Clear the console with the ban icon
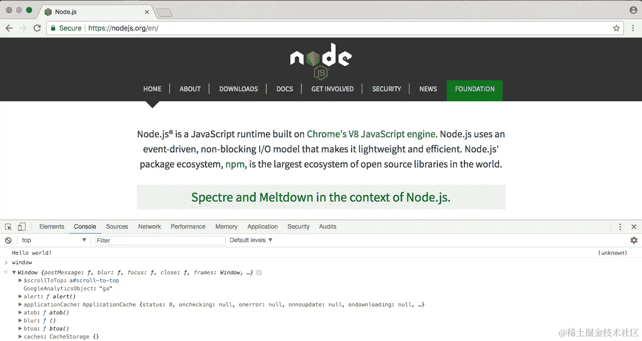The height and width of the screenshot is (341, 642). pos(8,240)
